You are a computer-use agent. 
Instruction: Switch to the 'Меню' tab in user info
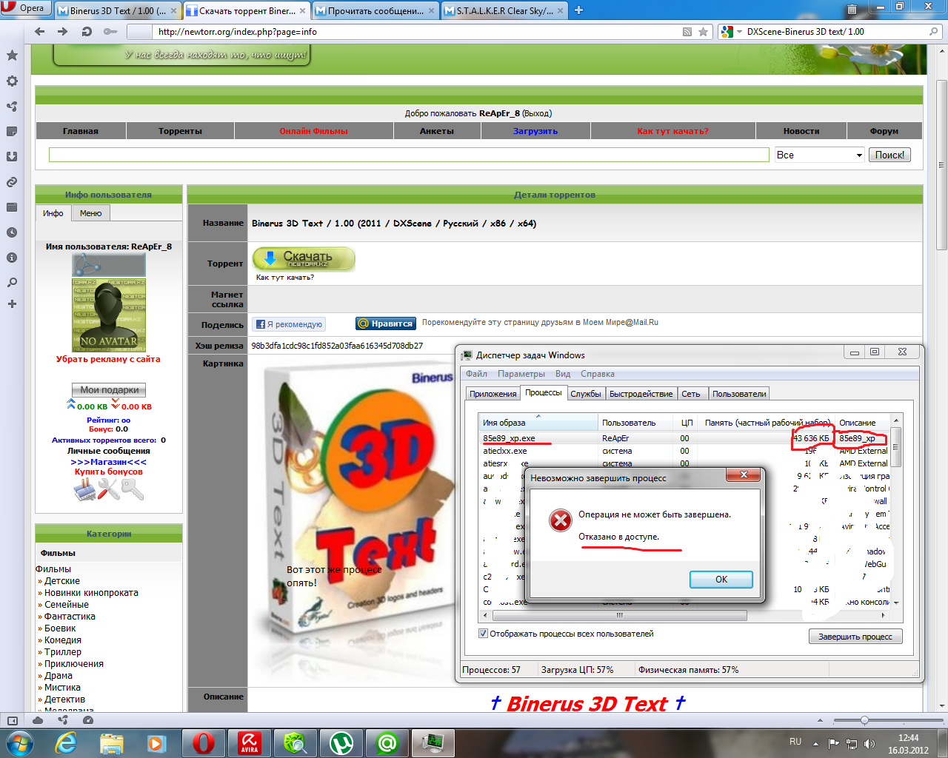click(91, 213)
